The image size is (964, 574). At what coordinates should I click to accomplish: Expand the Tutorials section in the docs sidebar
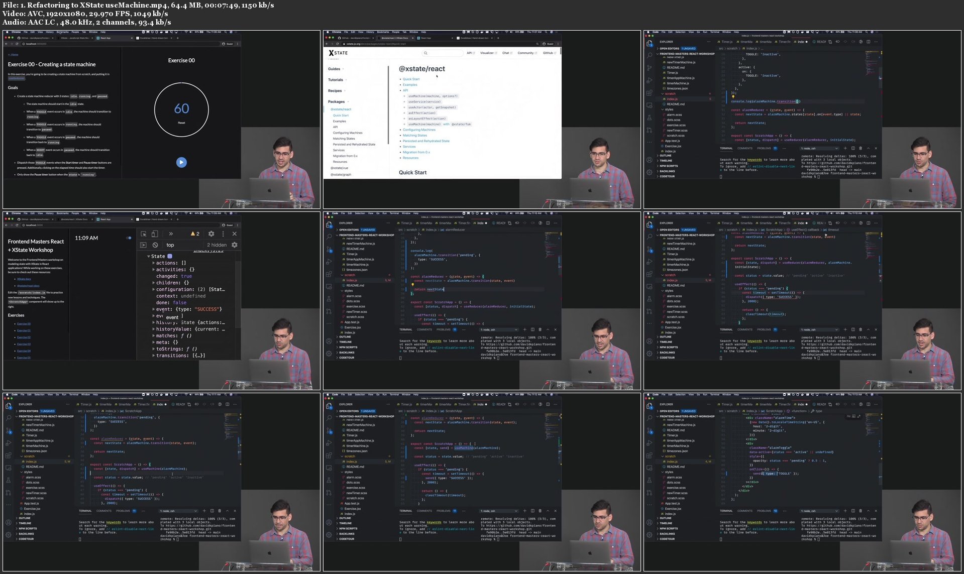click(x=337, y=80)
